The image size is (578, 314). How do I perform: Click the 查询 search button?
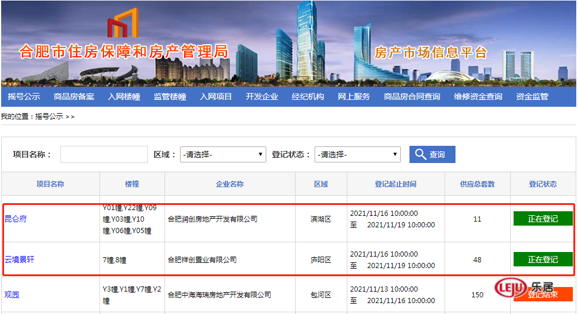click(432, 154)
